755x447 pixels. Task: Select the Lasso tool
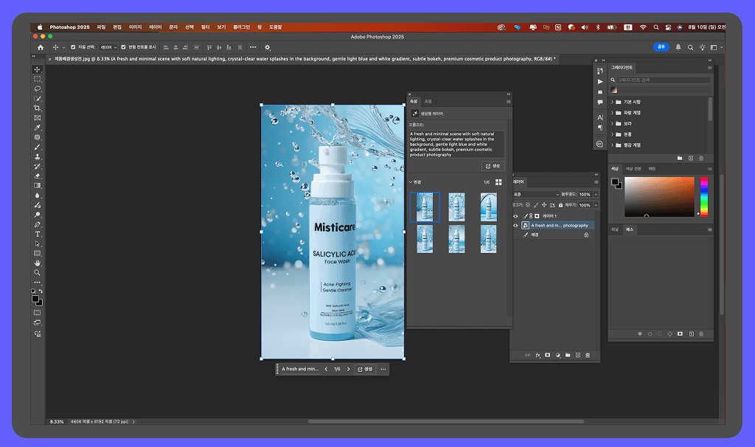[x=37, y=89]
